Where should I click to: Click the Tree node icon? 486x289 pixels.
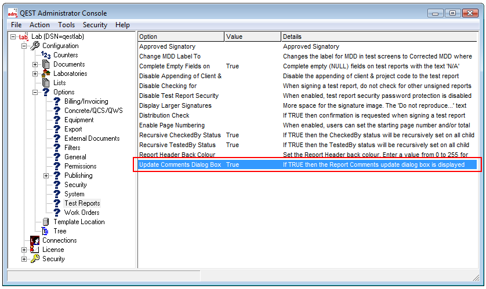46,231
